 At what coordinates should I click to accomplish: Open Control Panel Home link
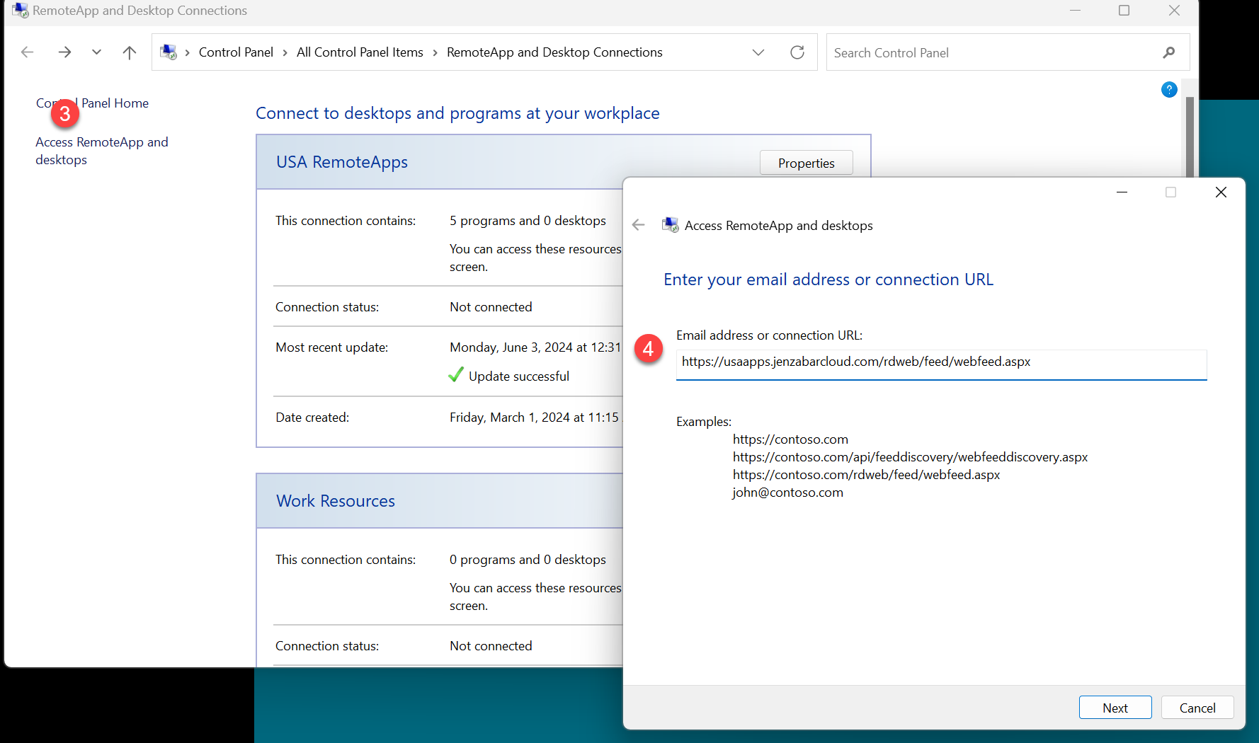pos(92,103)
